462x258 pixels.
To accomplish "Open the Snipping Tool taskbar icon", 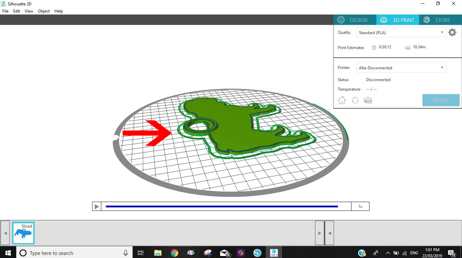I will (208, 253).
